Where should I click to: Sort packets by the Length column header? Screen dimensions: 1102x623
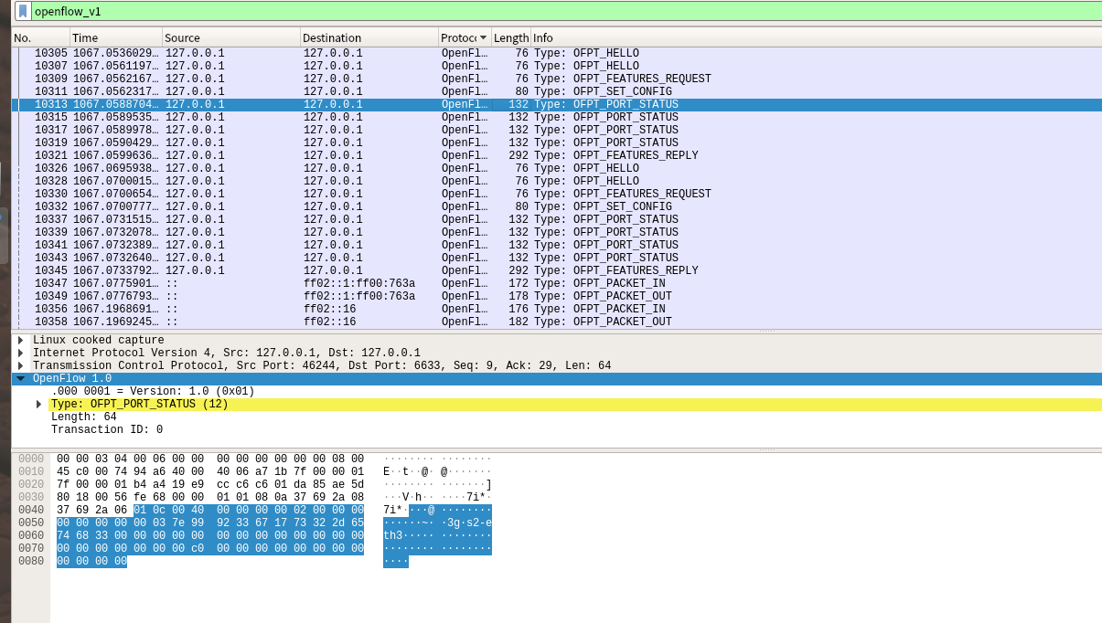[x=511, y=37]
